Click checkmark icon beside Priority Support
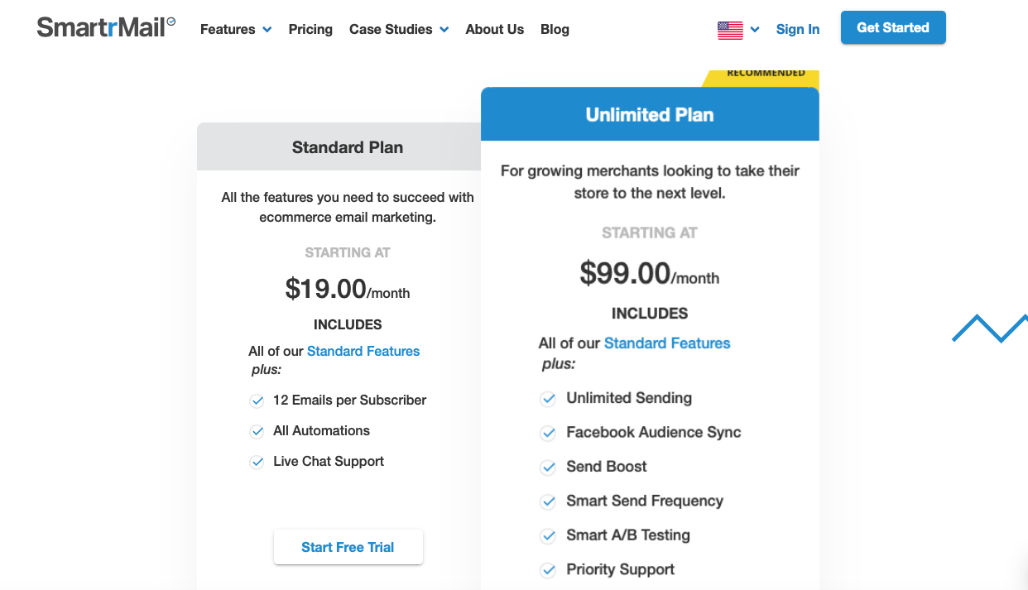Screen dimensions: 1028x590 tap(548, 570)
